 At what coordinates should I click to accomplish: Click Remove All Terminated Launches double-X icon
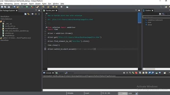(x=130, y=73)
